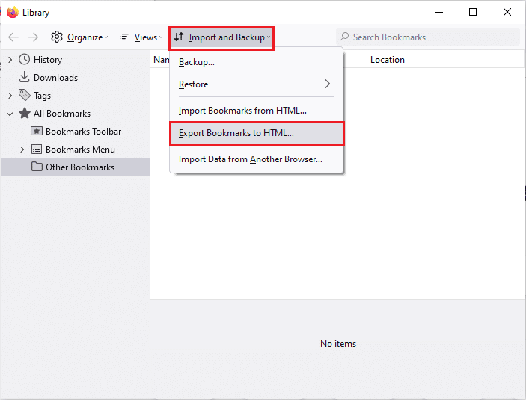This screenshot has width=526, height=400.
Task: Expand the History tree node
Action: click(10, 60)
